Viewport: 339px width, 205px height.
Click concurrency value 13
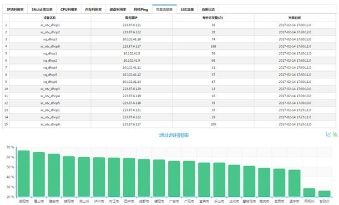point(214,89)
